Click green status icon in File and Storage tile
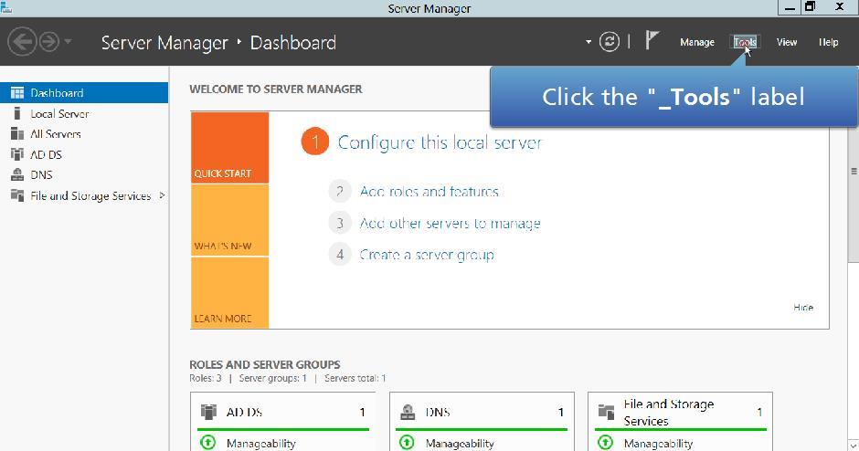This screenshot has height=451, width=859. pyautogui.click(x=605, y=442)
